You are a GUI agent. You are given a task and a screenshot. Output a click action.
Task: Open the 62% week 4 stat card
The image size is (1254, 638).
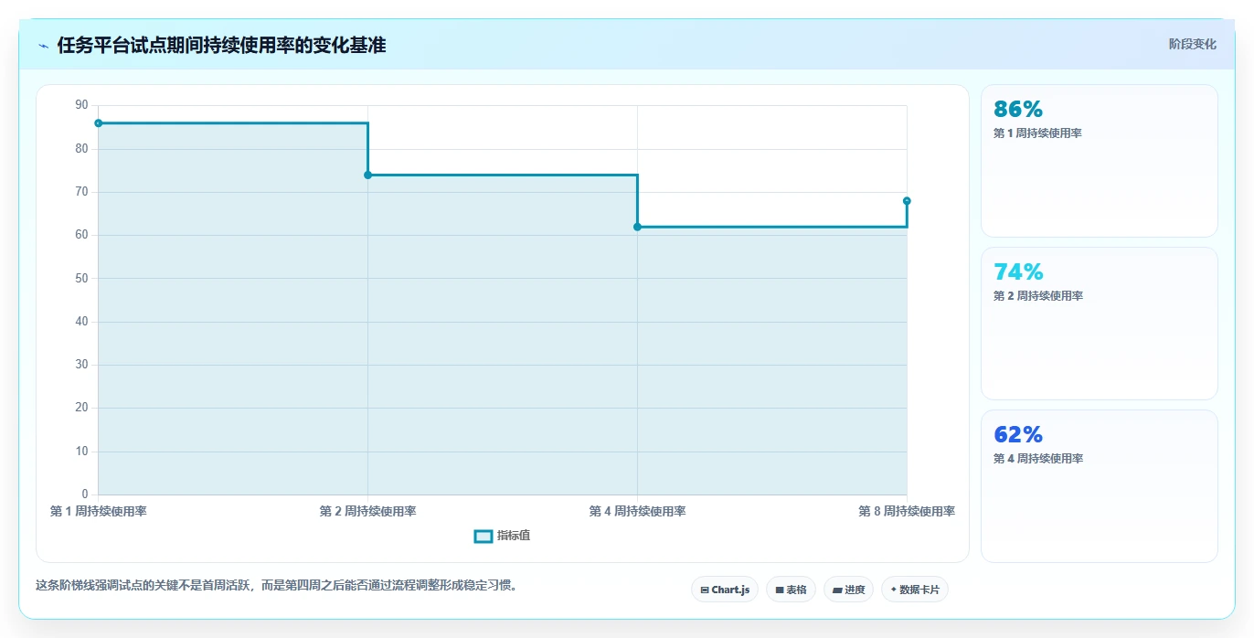tap(1099, 486)
